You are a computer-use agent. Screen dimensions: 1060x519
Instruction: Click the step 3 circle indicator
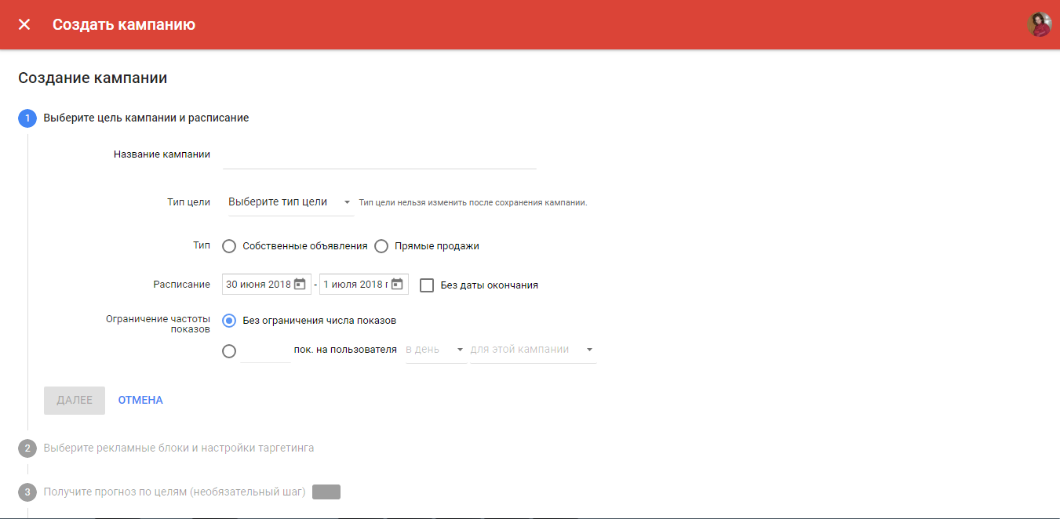(x=27, y=492)
